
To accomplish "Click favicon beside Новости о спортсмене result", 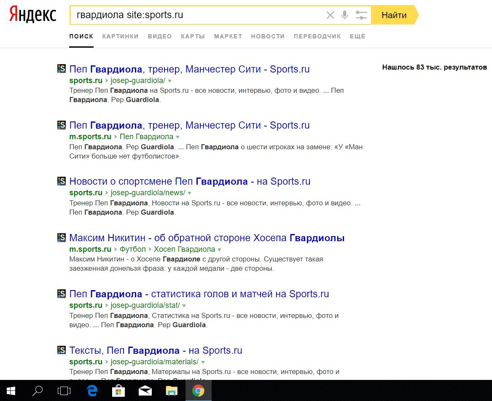I will pos(62,181).
